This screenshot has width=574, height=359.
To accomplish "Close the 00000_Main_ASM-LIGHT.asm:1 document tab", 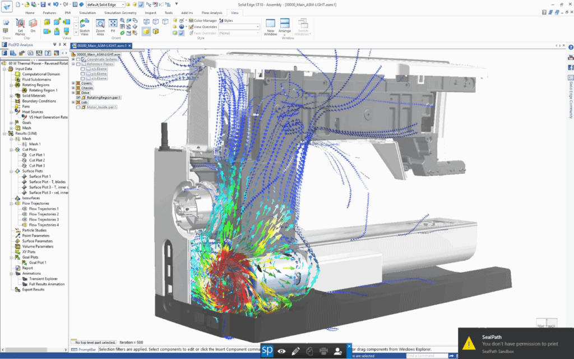I will point(129,46).
